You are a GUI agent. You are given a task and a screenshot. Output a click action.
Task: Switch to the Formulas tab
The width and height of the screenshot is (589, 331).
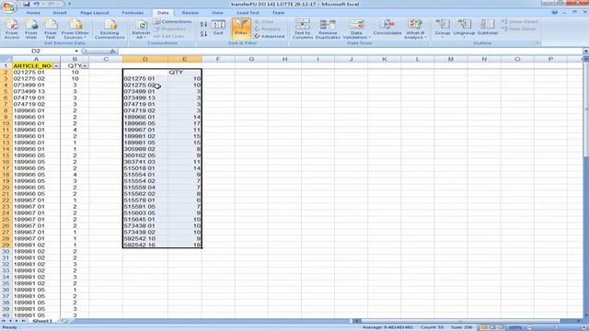(133, 13)
